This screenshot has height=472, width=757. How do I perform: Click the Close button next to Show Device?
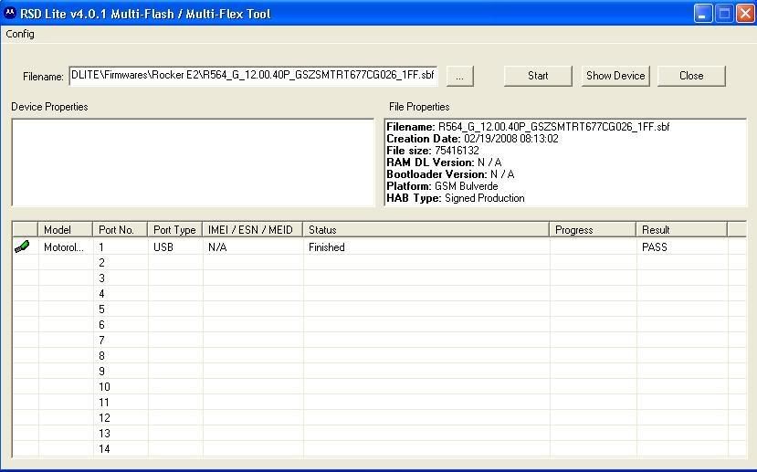tap(691, 76)
